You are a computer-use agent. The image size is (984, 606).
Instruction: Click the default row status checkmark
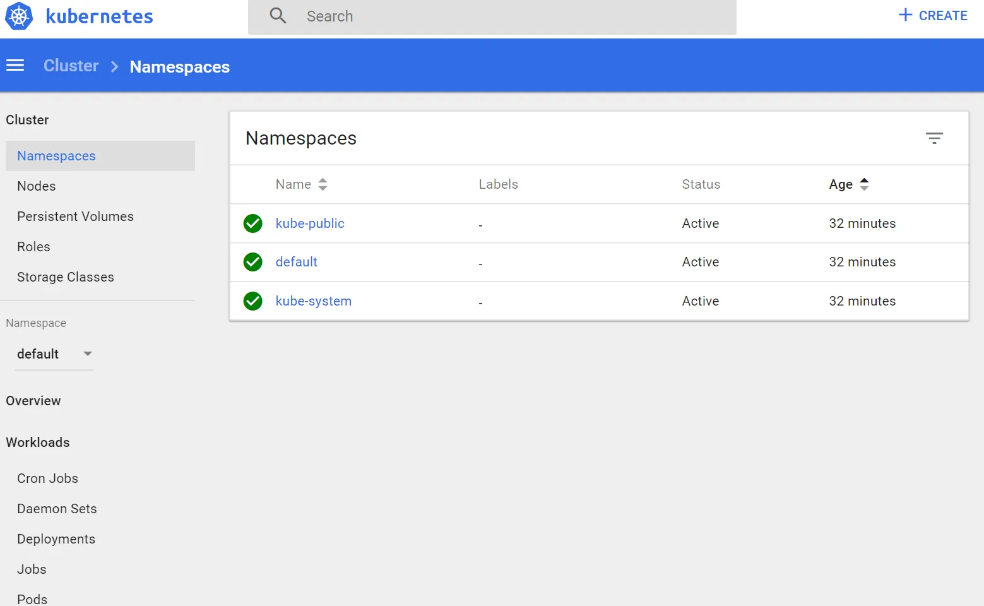[253, 262]
